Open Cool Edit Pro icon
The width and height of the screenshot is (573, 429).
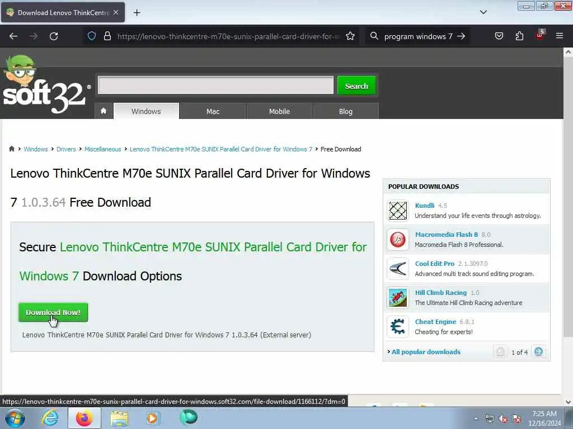[398, 269]
